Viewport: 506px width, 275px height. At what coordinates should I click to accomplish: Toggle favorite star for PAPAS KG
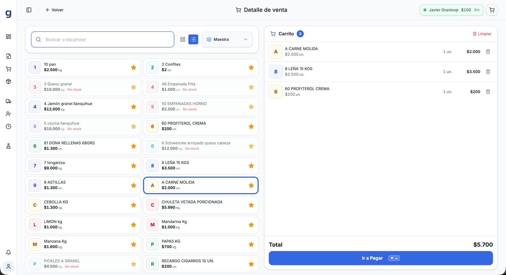pos(251,244)
